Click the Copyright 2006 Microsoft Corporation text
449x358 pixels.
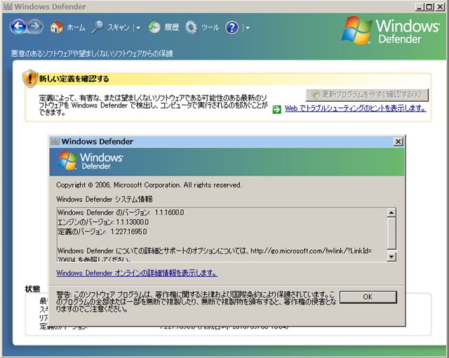(149, 185)
